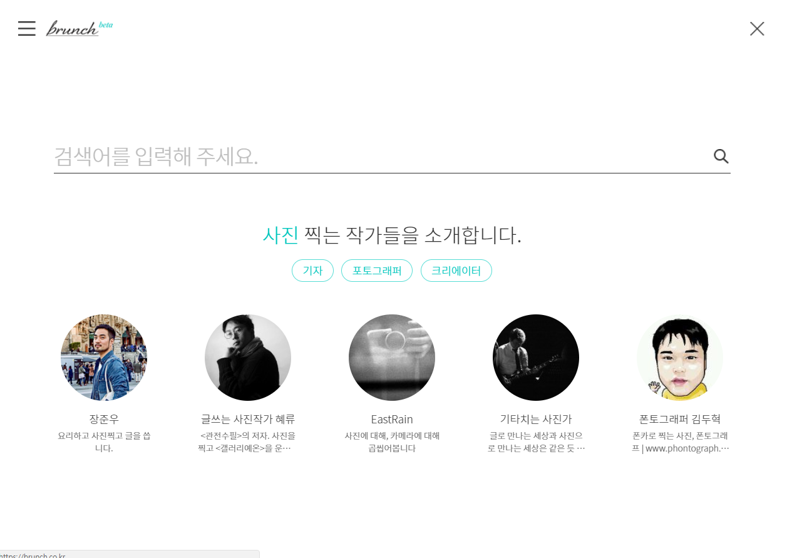The width and height of the screenshot is (787, 558).
Task: Close the search overlay with X icon
Action: coord(757,29)
